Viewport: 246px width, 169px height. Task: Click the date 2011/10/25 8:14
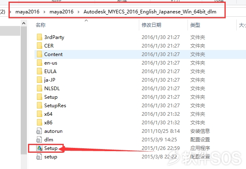click(161, 131)
